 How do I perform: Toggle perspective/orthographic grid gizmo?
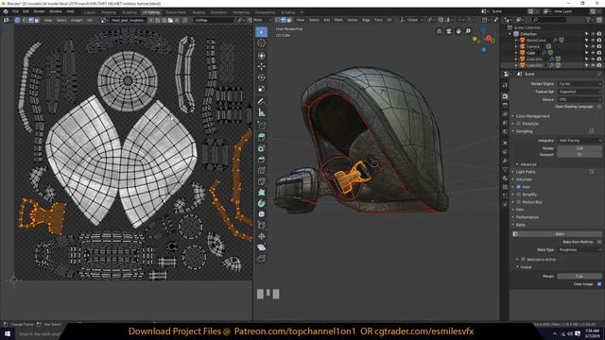439,31
